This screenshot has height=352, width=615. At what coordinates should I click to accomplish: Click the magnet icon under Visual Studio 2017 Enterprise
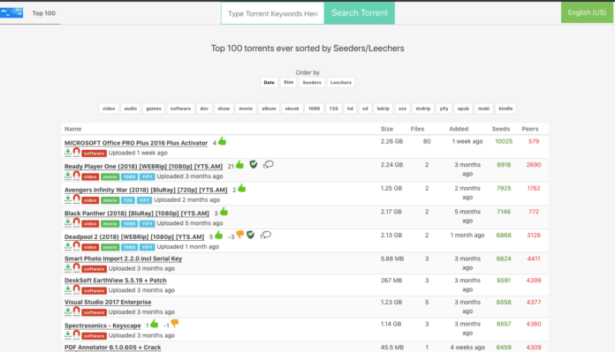pos(77,311)
